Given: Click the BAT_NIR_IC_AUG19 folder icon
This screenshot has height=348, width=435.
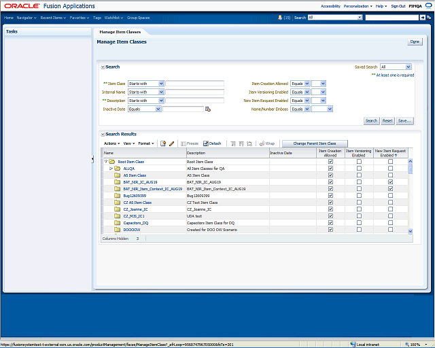Looking at the screenshot, I should click(x=118, y=182).
